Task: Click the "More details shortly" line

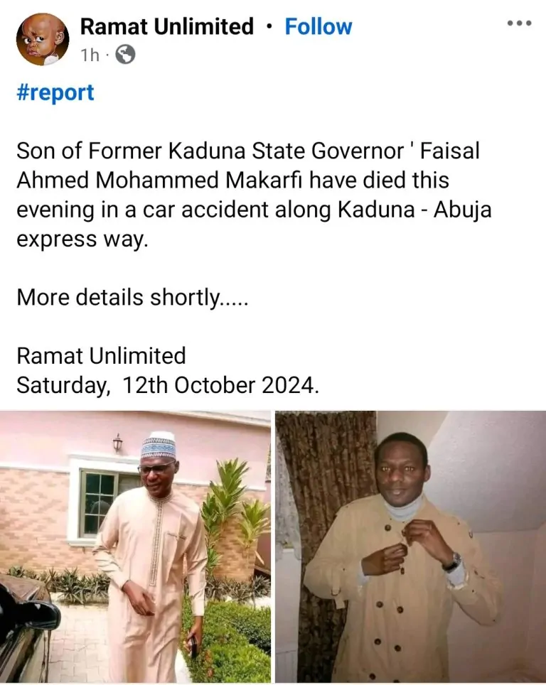Action: click(132, 297)
